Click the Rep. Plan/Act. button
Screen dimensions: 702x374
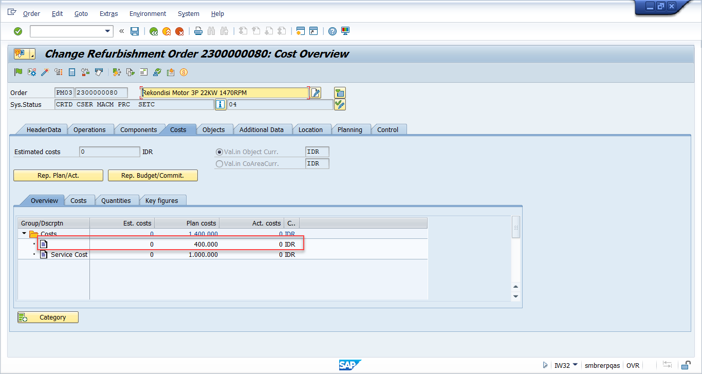(58, 176)
